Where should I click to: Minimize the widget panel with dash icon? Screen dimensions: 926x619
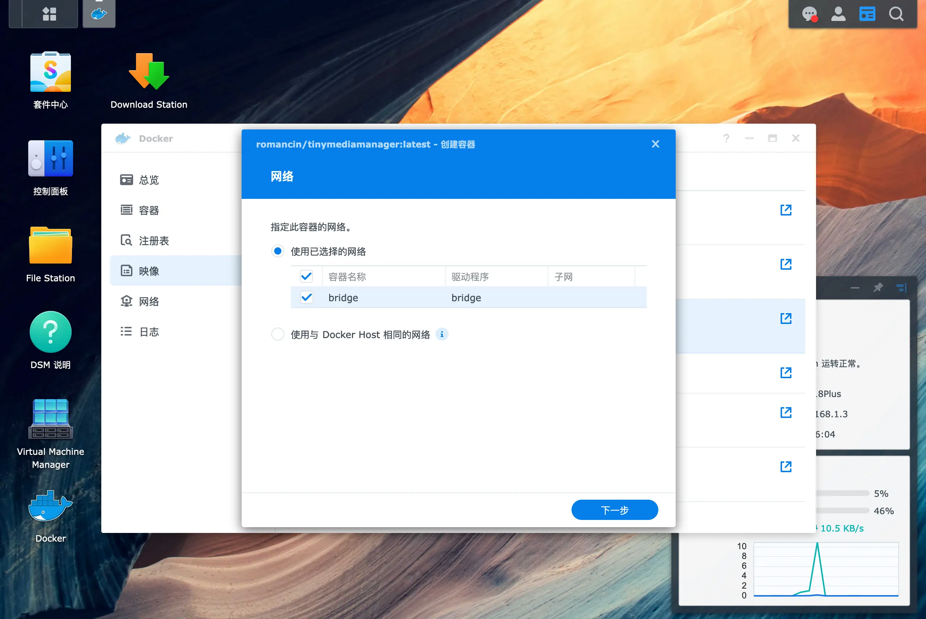(x=855, y=288)
